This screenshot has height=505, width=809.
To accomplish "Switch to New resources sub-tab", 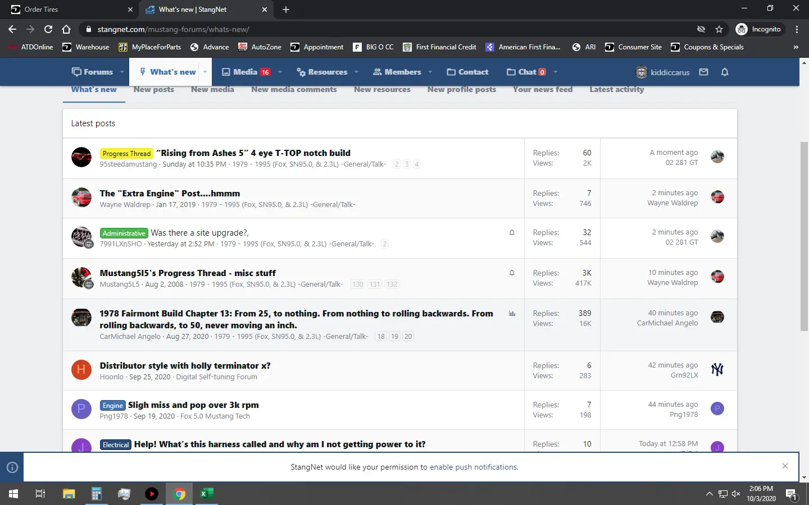I will [382, 90].
